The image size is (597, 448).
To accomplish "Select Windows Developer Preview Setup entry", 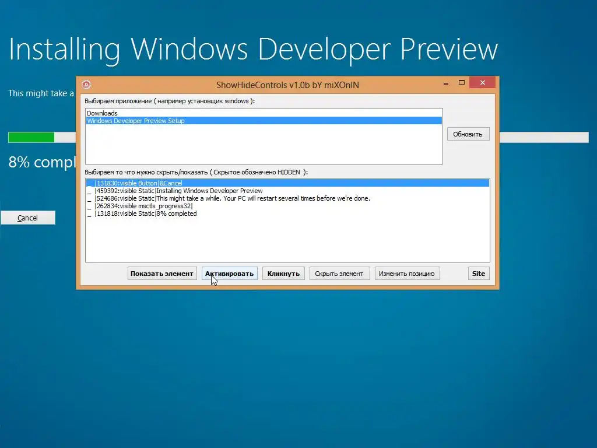I will (264, 121).
